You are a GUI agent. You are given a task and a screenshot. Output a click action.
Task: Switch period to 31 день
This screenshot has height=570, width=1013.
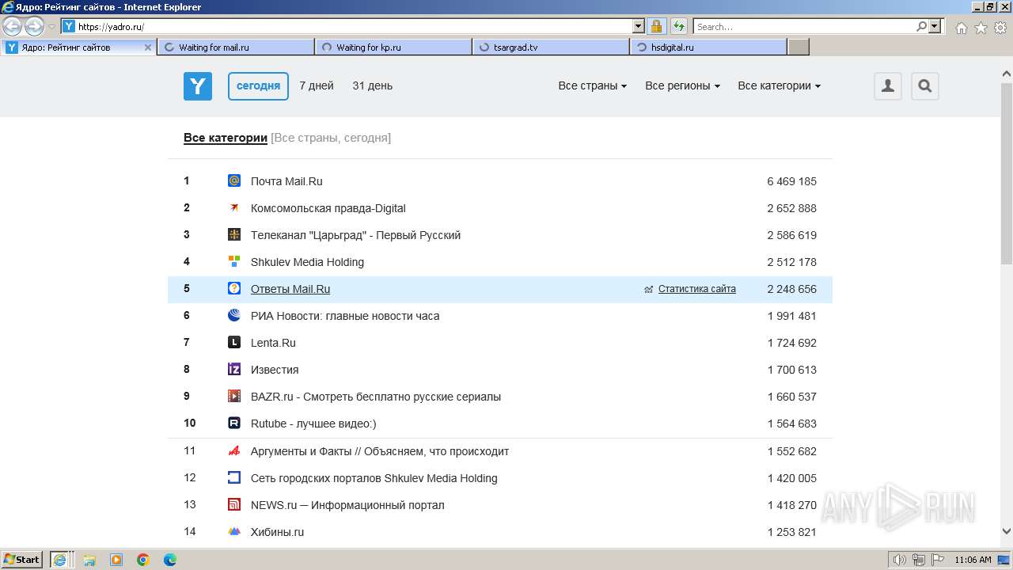click(x=373, y=85)
